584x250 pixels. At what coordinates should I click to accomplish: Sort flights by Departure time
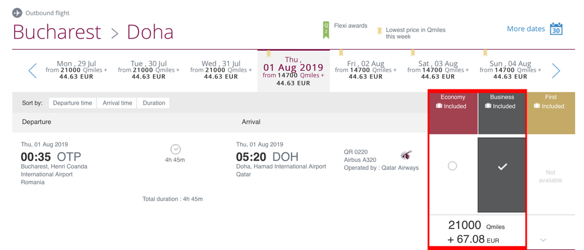(72, 103)
